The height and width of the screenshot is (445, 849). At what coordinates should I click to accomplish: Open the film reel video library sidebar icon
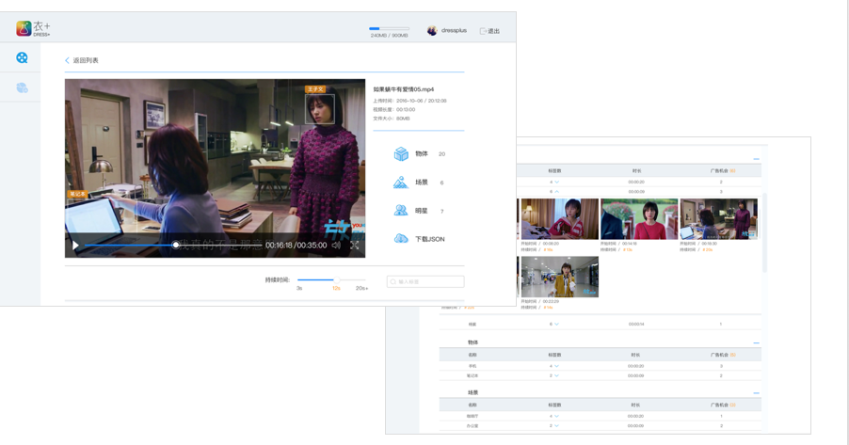(22, 58)
